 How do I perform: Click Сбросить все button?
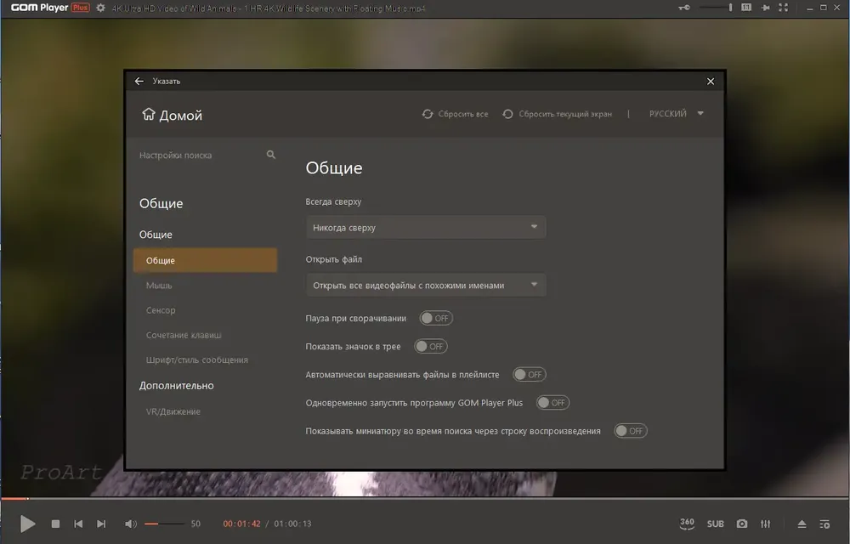(x=455, y=114)
